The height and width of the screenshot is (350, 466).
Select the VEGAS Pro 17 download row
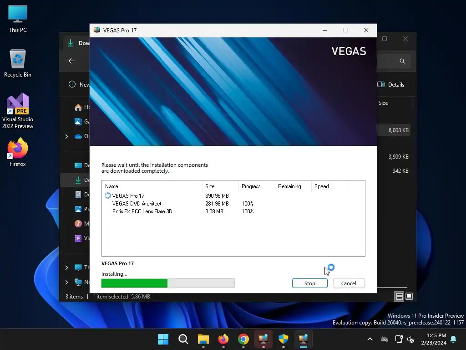[233, 196]
